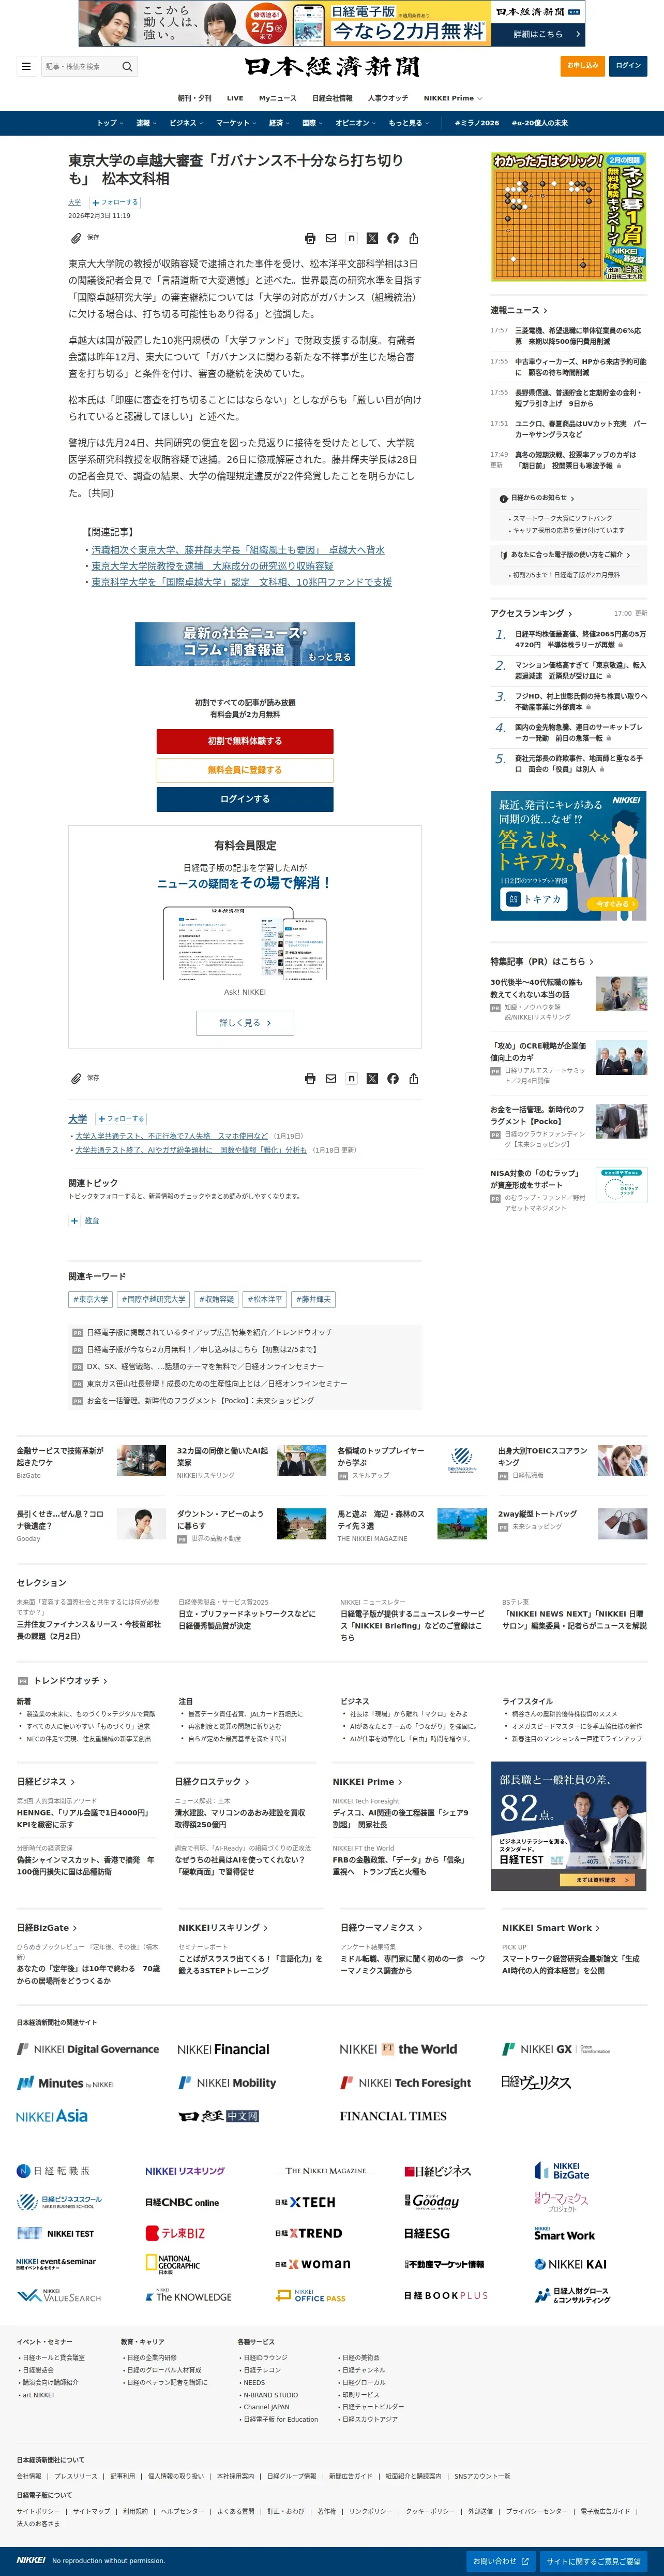Screen dimensions: 664x2576
Task: Open the FINANCIAL TIMES logo link
Action: point(393,2116)
